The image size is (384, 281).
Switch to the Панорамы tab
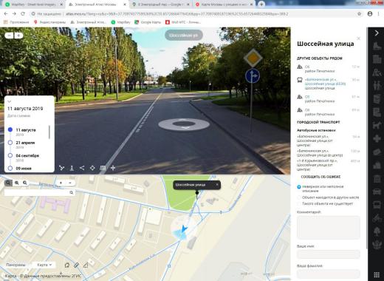tap(16, 265)
